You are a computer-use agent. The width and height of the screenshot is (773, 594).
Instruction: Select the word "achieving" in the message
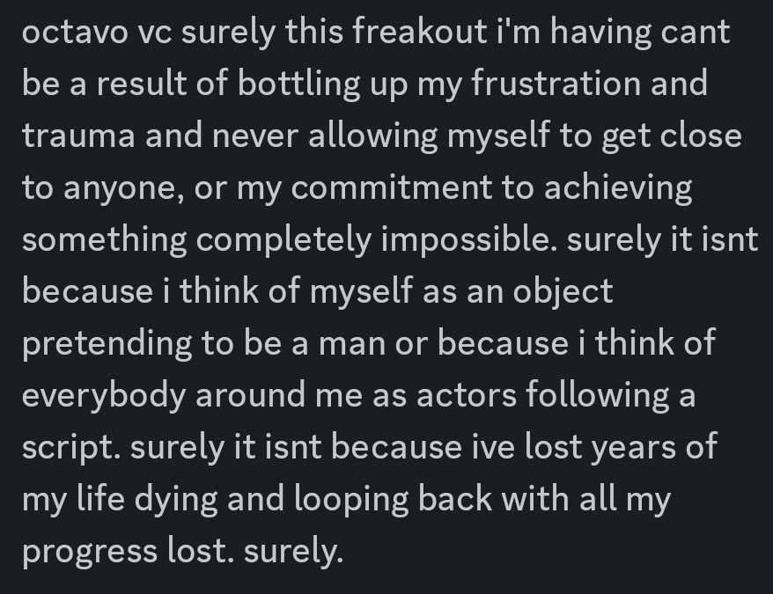[618, 189]
